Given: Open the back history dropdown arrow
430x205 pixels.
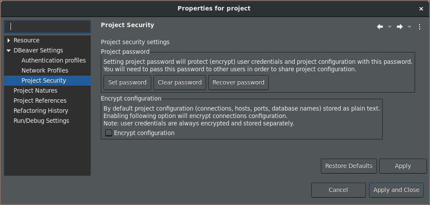Looking at the screenshot, I should point(389,27).
